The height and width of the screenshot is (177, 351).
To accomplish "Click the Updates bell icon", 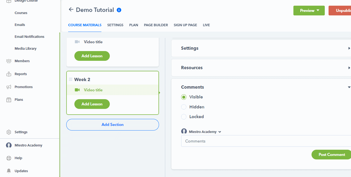I will (x=9, y=171).
